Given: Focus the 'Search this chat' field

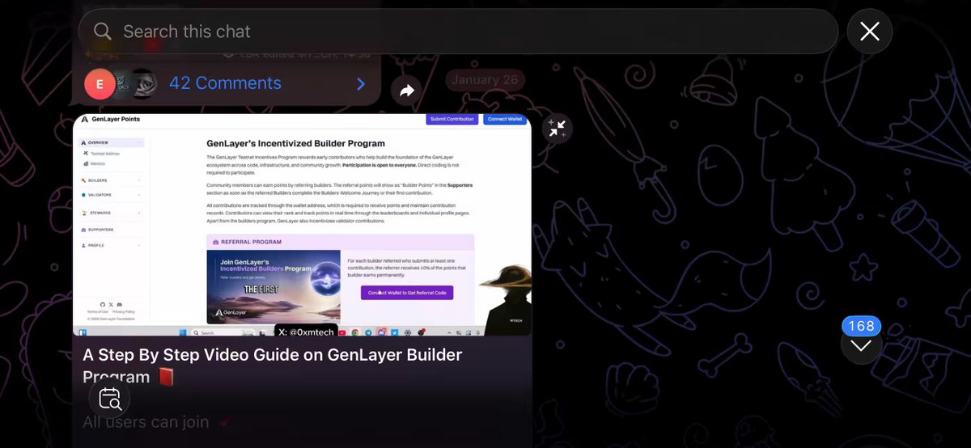Looking at the screenshot, I should [x=458, y=32].
